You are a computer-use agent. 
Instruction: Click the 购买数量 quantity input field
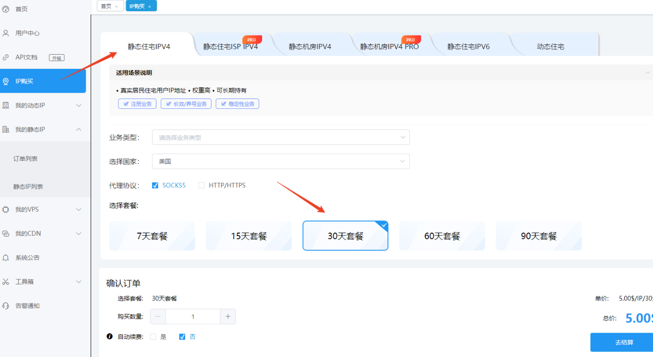pyautogui.click(x=193, y=317)
